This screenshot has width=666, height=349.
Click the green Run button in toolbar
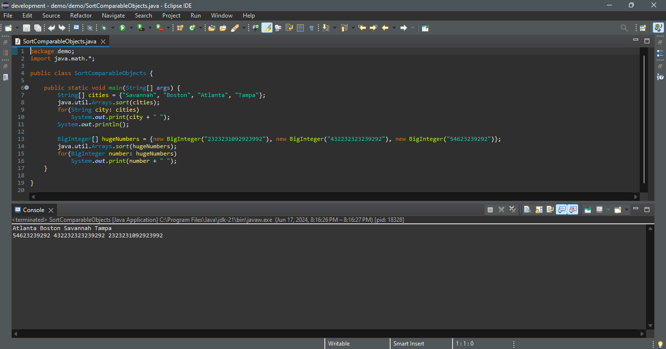point(122,28)
